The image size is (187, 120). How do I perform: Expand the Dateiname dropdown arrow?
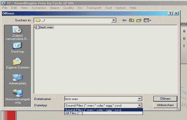(139, 99)
